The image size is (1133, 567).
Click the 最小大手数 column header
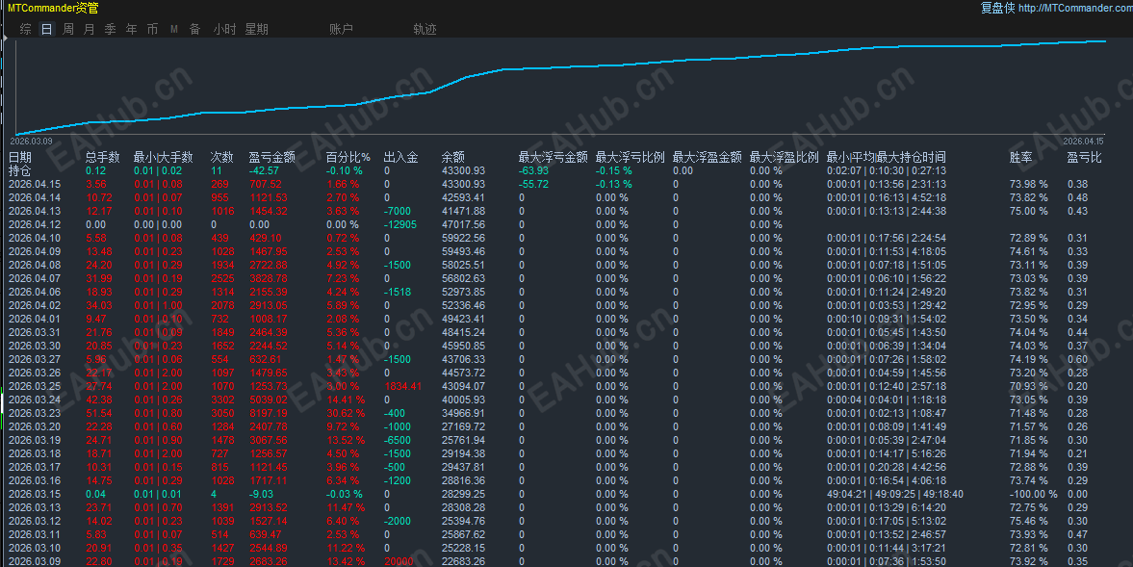click(164, 157)
